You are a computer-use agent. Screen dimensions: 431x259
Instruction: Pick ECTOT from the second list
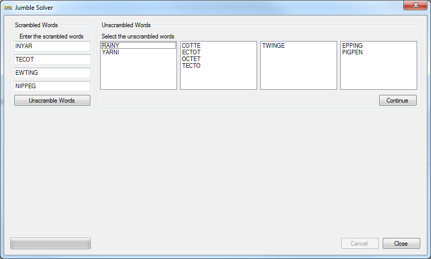(x=191, y=52)
